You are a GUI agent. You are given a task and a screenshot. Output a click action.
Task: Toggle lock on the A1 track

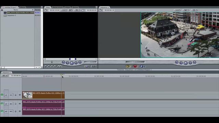16,104
